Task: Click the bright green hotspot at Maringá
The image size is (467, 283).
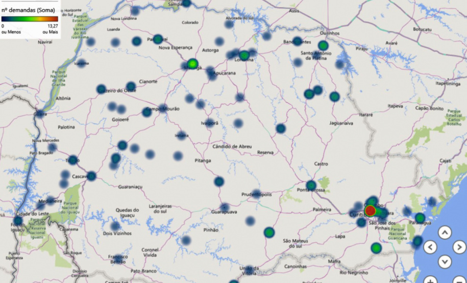Action: pos(192,64)
